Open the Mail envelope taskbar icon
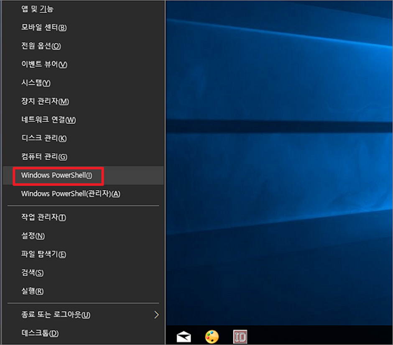The image size is (393, 345). [184, 337]
